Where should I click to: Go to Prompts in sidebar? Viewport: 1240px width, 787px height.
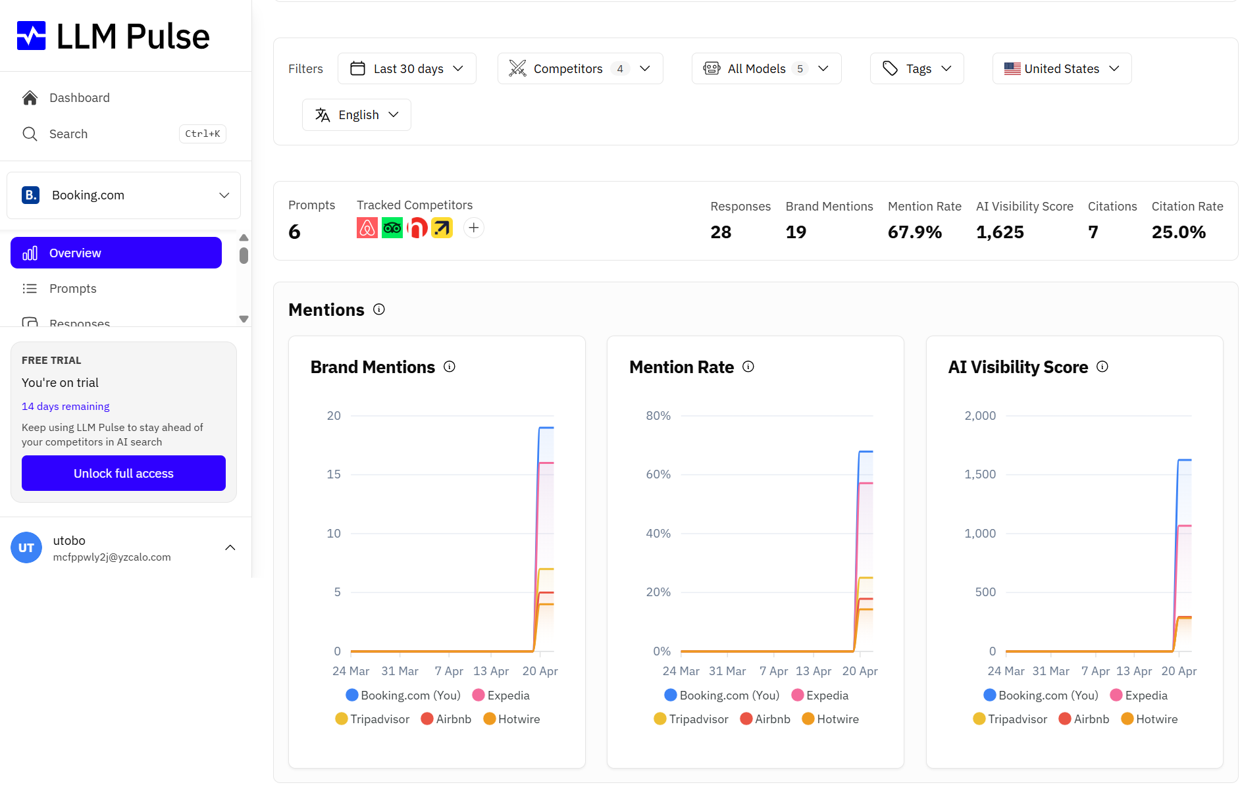116,289
